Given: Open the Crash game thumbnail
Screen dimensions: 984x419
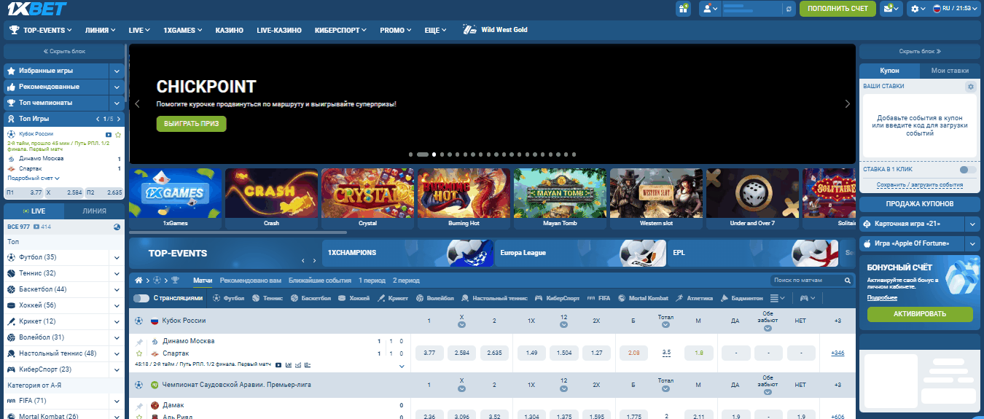Looking at the screenshot, I should (271, 198).
